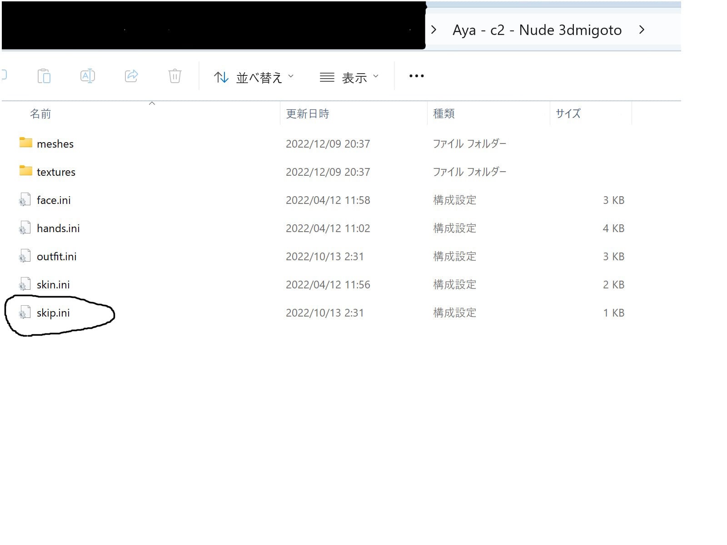Click the Share icon in toolbar

(131, 76)
